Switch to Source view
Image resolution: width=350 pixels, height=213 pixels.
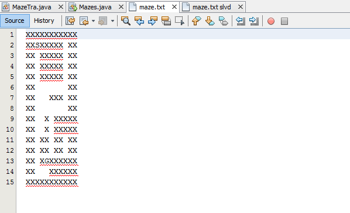pos(15,20)
